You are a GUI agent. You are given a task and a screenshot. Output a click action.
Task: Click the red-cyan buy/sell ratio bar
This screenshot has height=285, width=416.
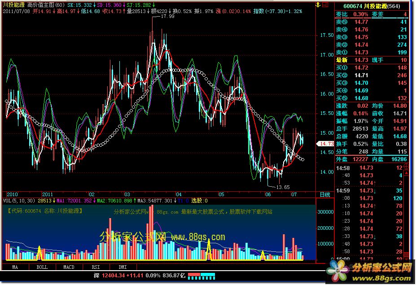point(201,276)
